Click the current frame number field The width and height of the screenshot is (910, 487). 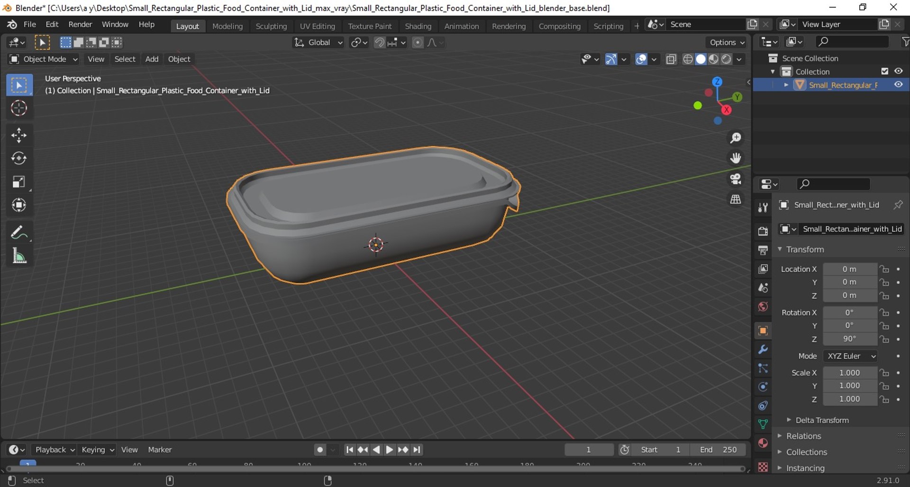coord(589,450)
